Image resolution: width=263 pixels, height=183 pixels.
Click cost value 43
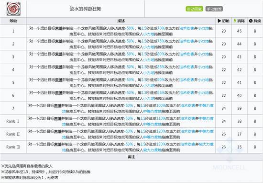240,57
